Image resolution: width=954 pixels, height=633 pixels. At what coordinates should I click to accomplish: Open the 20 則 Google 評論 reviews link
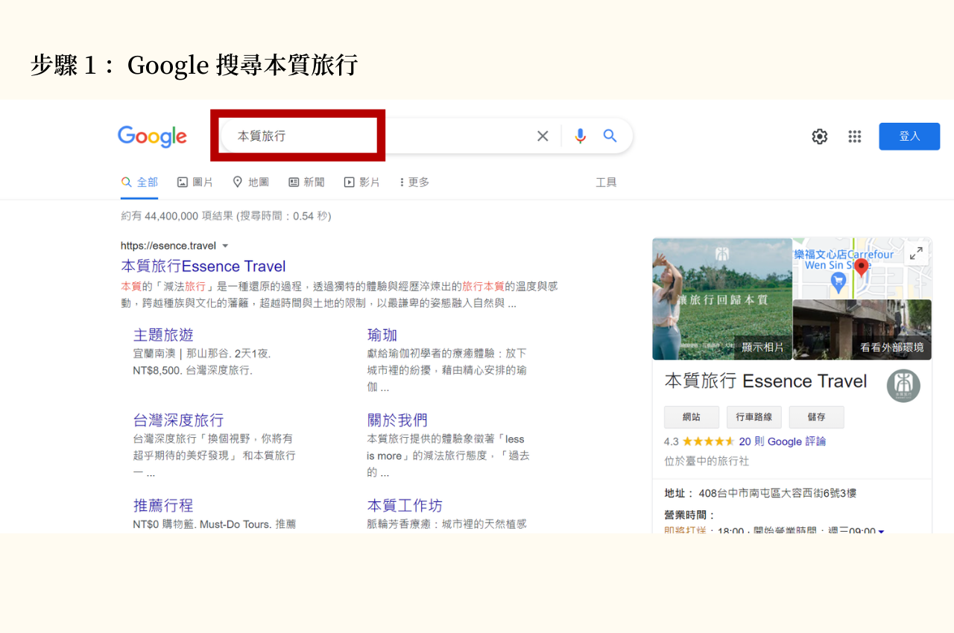click(783, 442)
